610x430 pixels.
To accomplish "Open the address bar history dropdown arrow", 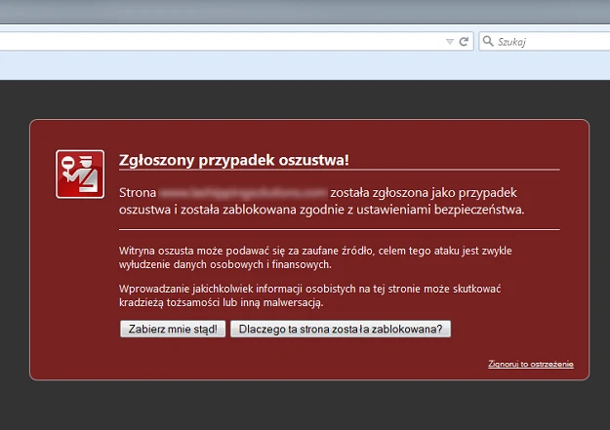I will coord(449,42).
